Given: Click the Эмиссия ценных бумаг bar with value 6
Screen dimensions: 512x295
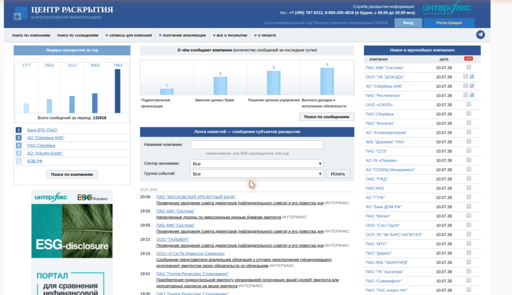Looking at the screenshot, I should (x=220, y=86).
